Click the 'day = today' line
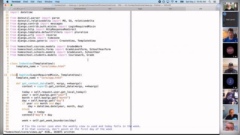This screenshot has height=135, width=240. pos(36,112)
